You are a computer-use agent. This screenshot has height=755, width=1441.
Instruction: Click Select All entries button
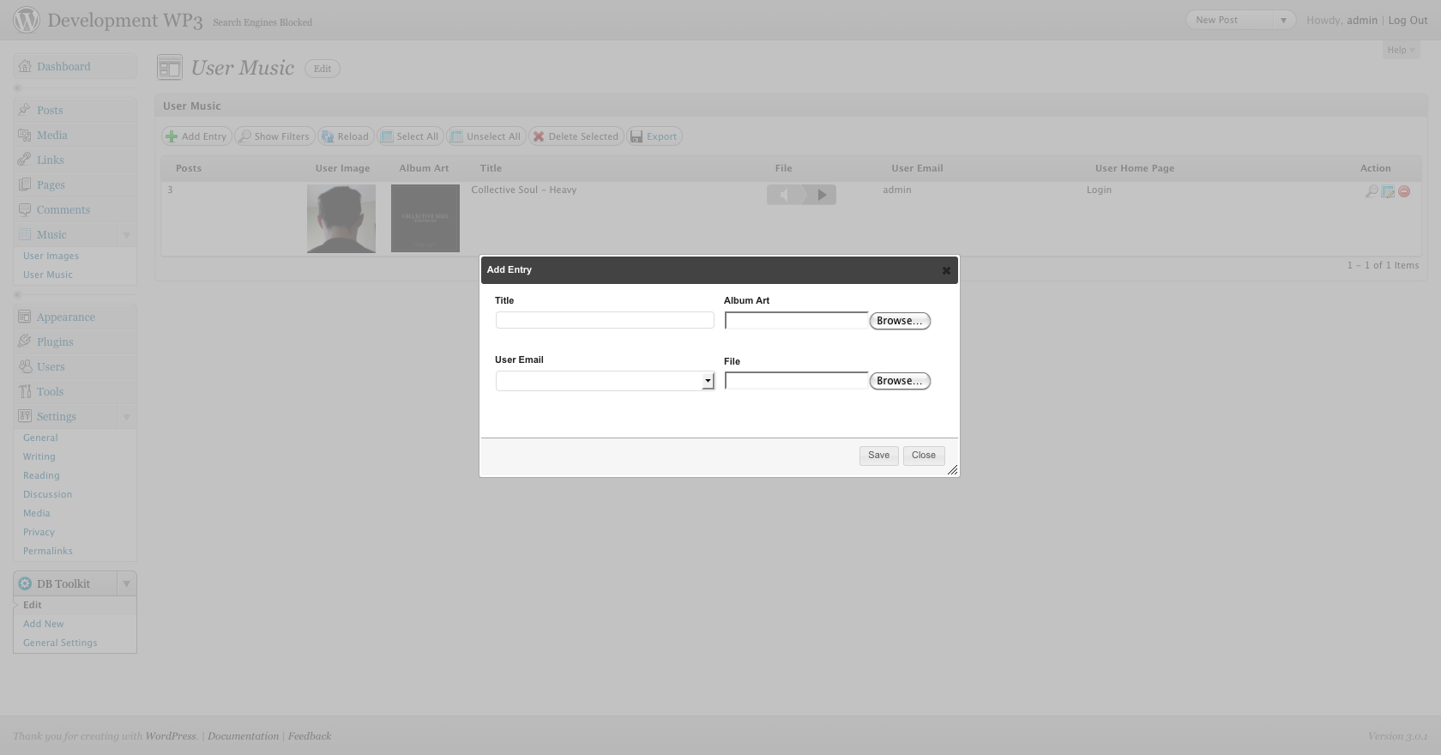410,136
